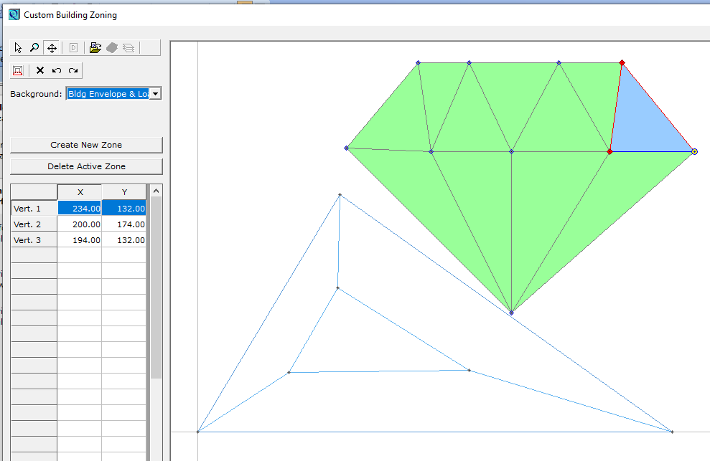Screen dimensions: 710x461
Task: Select Vert. 1 Y value 132.00
Action: tap(123, 208)
